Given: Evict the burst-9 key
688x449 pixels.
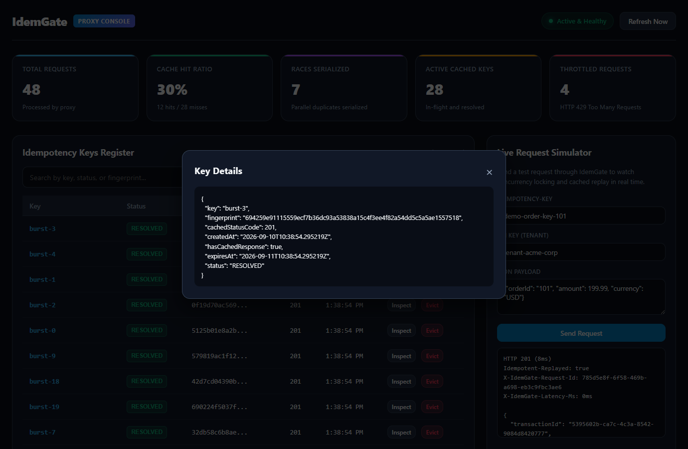Looking at the screenshot, I should [432, 356].
